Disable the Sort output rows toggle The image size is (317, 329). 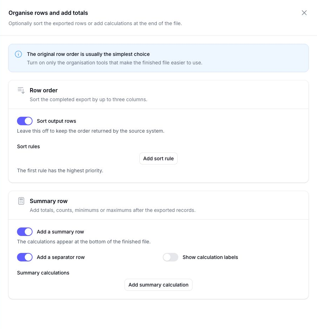[x=25, y=121]
